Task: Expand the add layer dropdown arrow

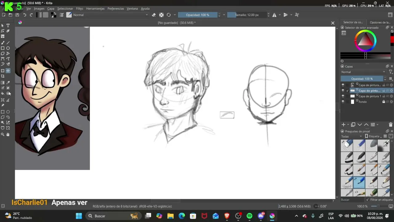Action: click(348, 125)
